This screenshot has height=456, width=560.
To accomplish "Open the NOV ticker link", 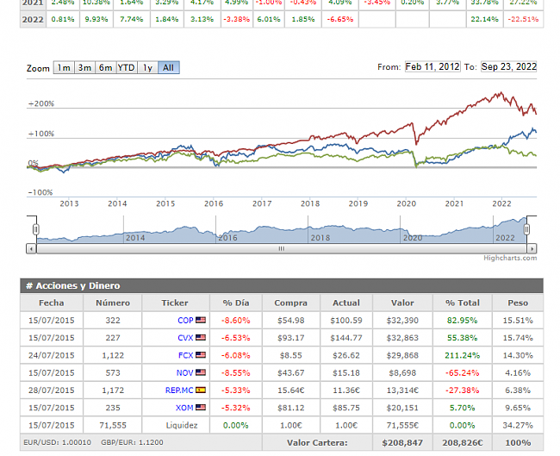I will [x=184, y=372].
